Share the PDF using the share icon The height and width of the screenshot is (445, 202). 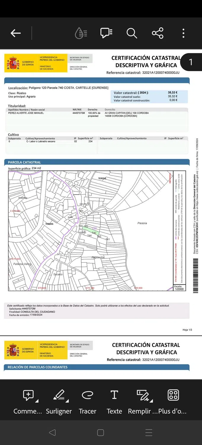click(x=158, y=33)
